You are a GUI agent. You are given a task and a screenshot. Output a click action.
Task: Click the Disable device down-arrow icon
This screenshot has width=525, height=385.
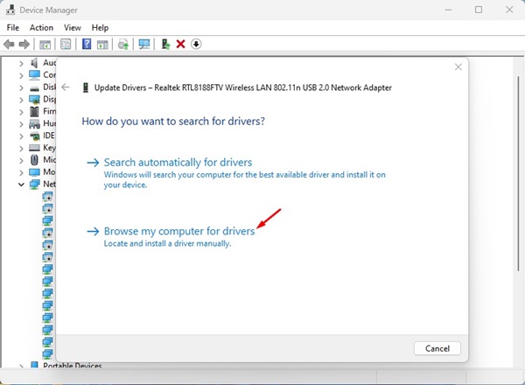196,44
